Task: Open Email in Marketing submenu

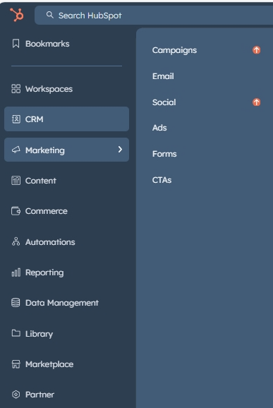Action: [x=163, y=76]
